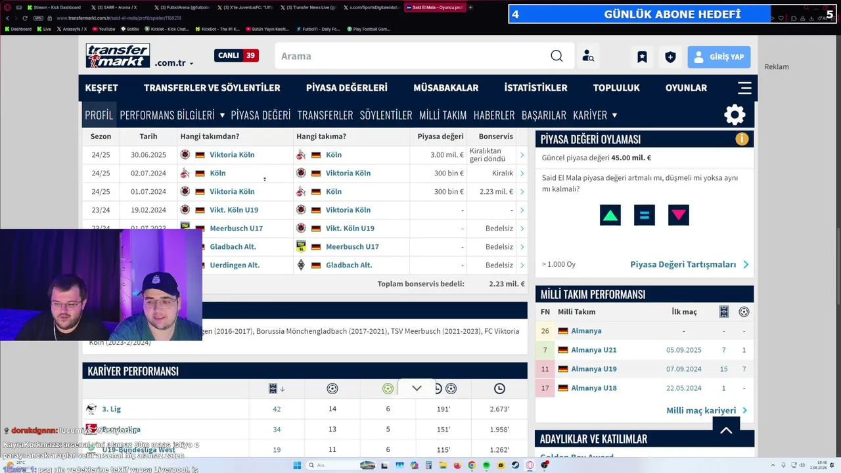
Task: Open the detailed person search icon
Action: 588,56
